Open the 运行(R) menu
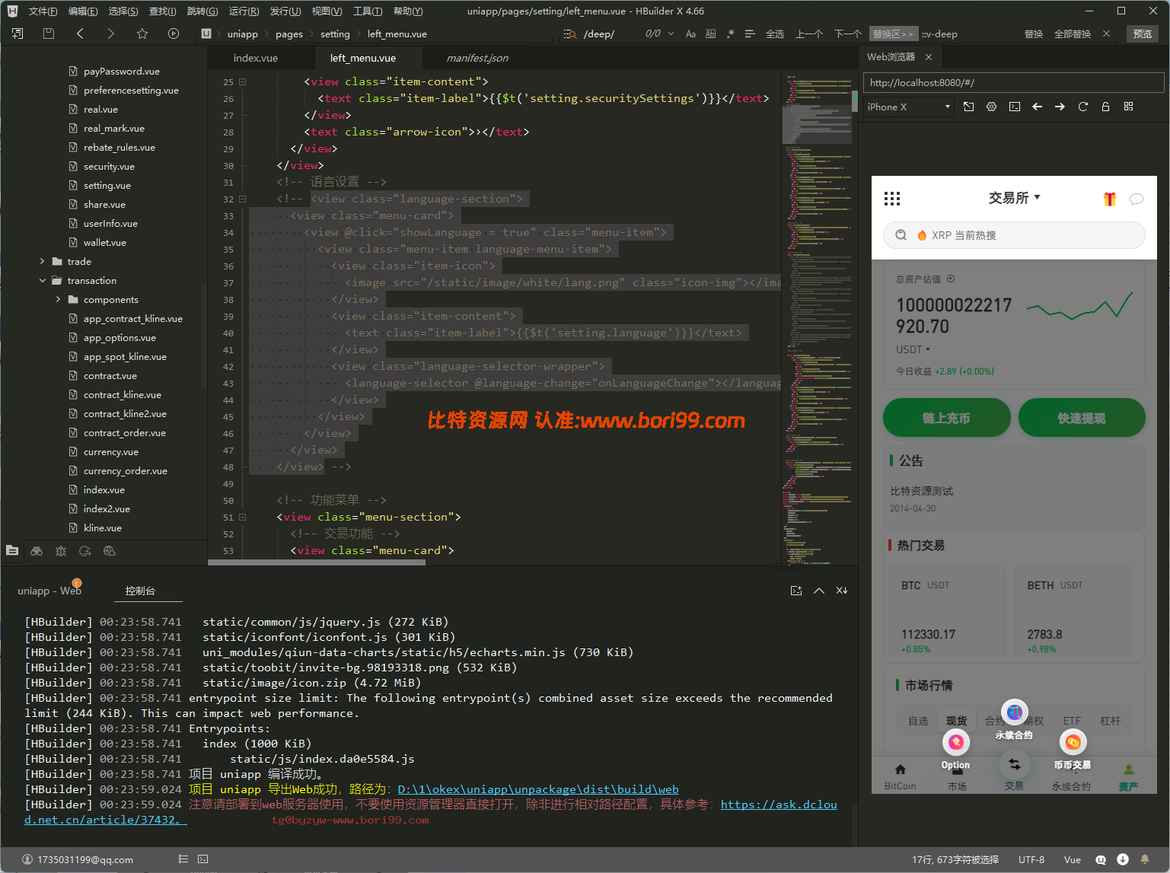This screenshot has width=1170, height=873. point(244,11)
